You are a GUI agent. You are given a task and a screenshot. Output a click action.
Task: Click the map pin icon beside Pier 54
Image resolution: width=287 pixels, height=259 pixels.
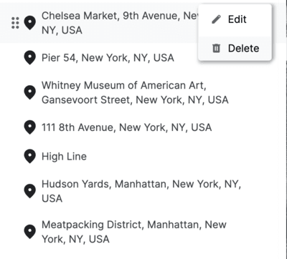(30, 58)
